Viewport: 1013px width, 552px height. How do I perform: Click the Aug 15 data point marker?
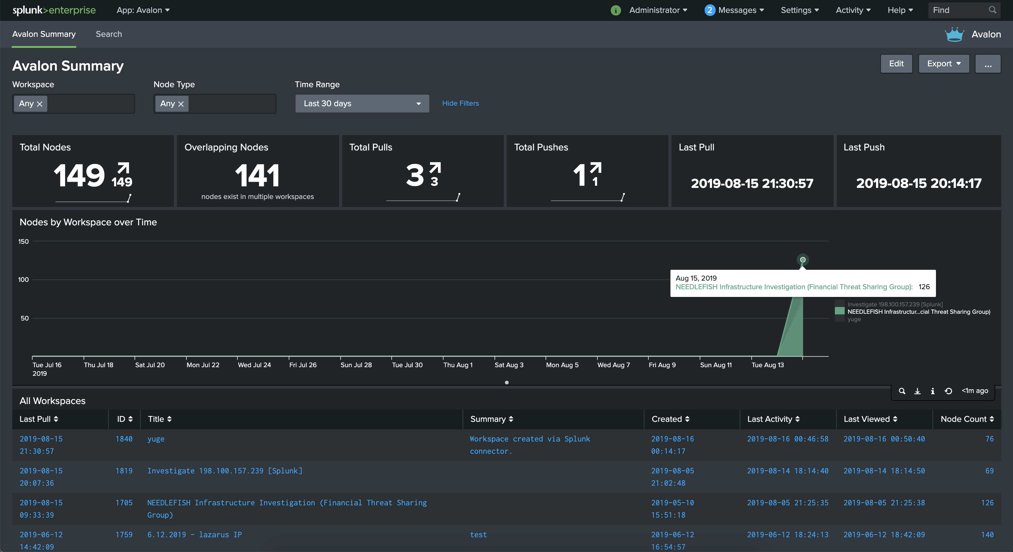point(803,260)
